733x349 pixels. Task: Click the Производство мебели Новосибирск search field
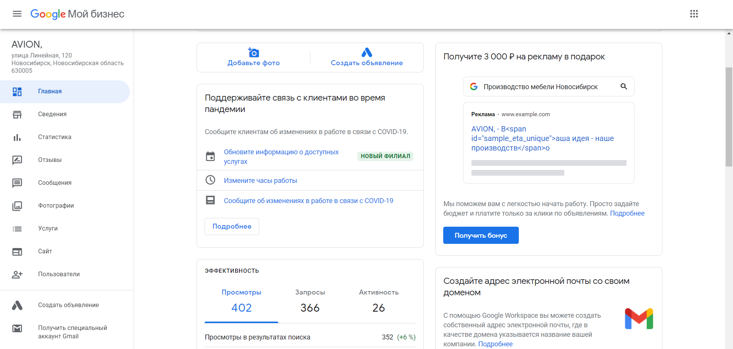click(549, 86)
